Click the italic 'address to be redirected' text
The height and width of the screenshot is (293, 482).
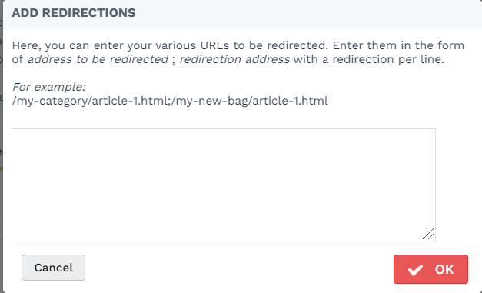click(98, 59)
